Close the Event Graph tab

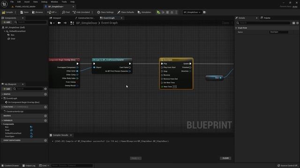coord(121,18)
